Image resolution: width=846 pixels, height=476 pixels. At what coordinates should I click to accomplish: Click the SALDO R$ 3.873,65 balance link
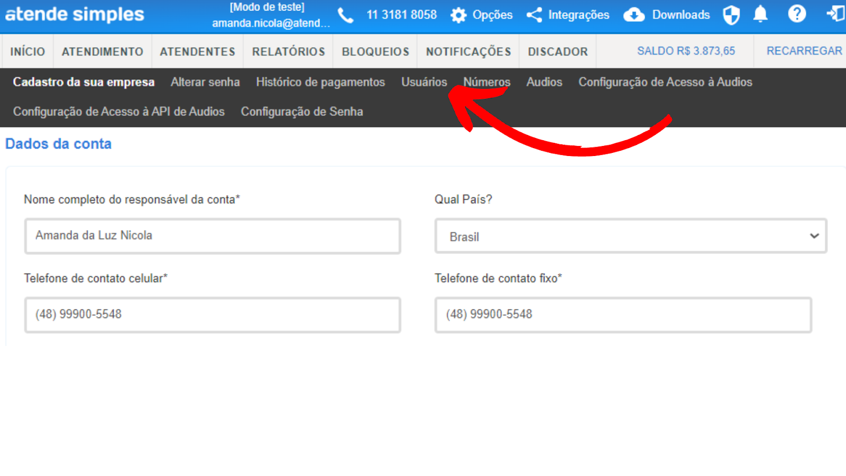pyautogui.click(x=686, y=51)
